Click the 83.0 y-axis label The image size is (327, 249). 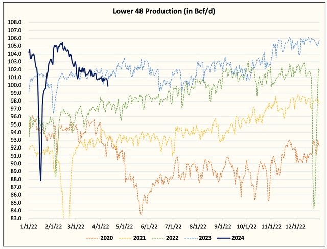pyautogui.click(x=15, y=218)
